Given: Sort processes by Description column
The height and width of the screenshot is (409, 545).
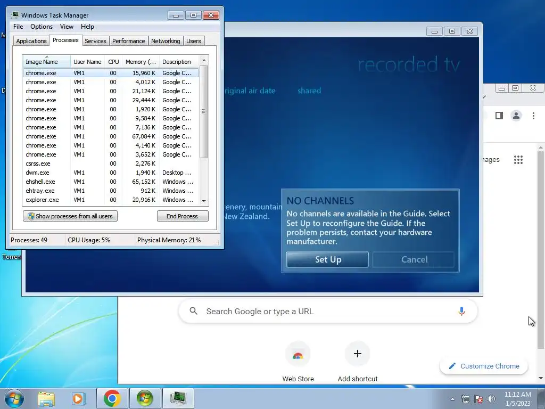Looking at the screenshot, I should click(179, 62).
